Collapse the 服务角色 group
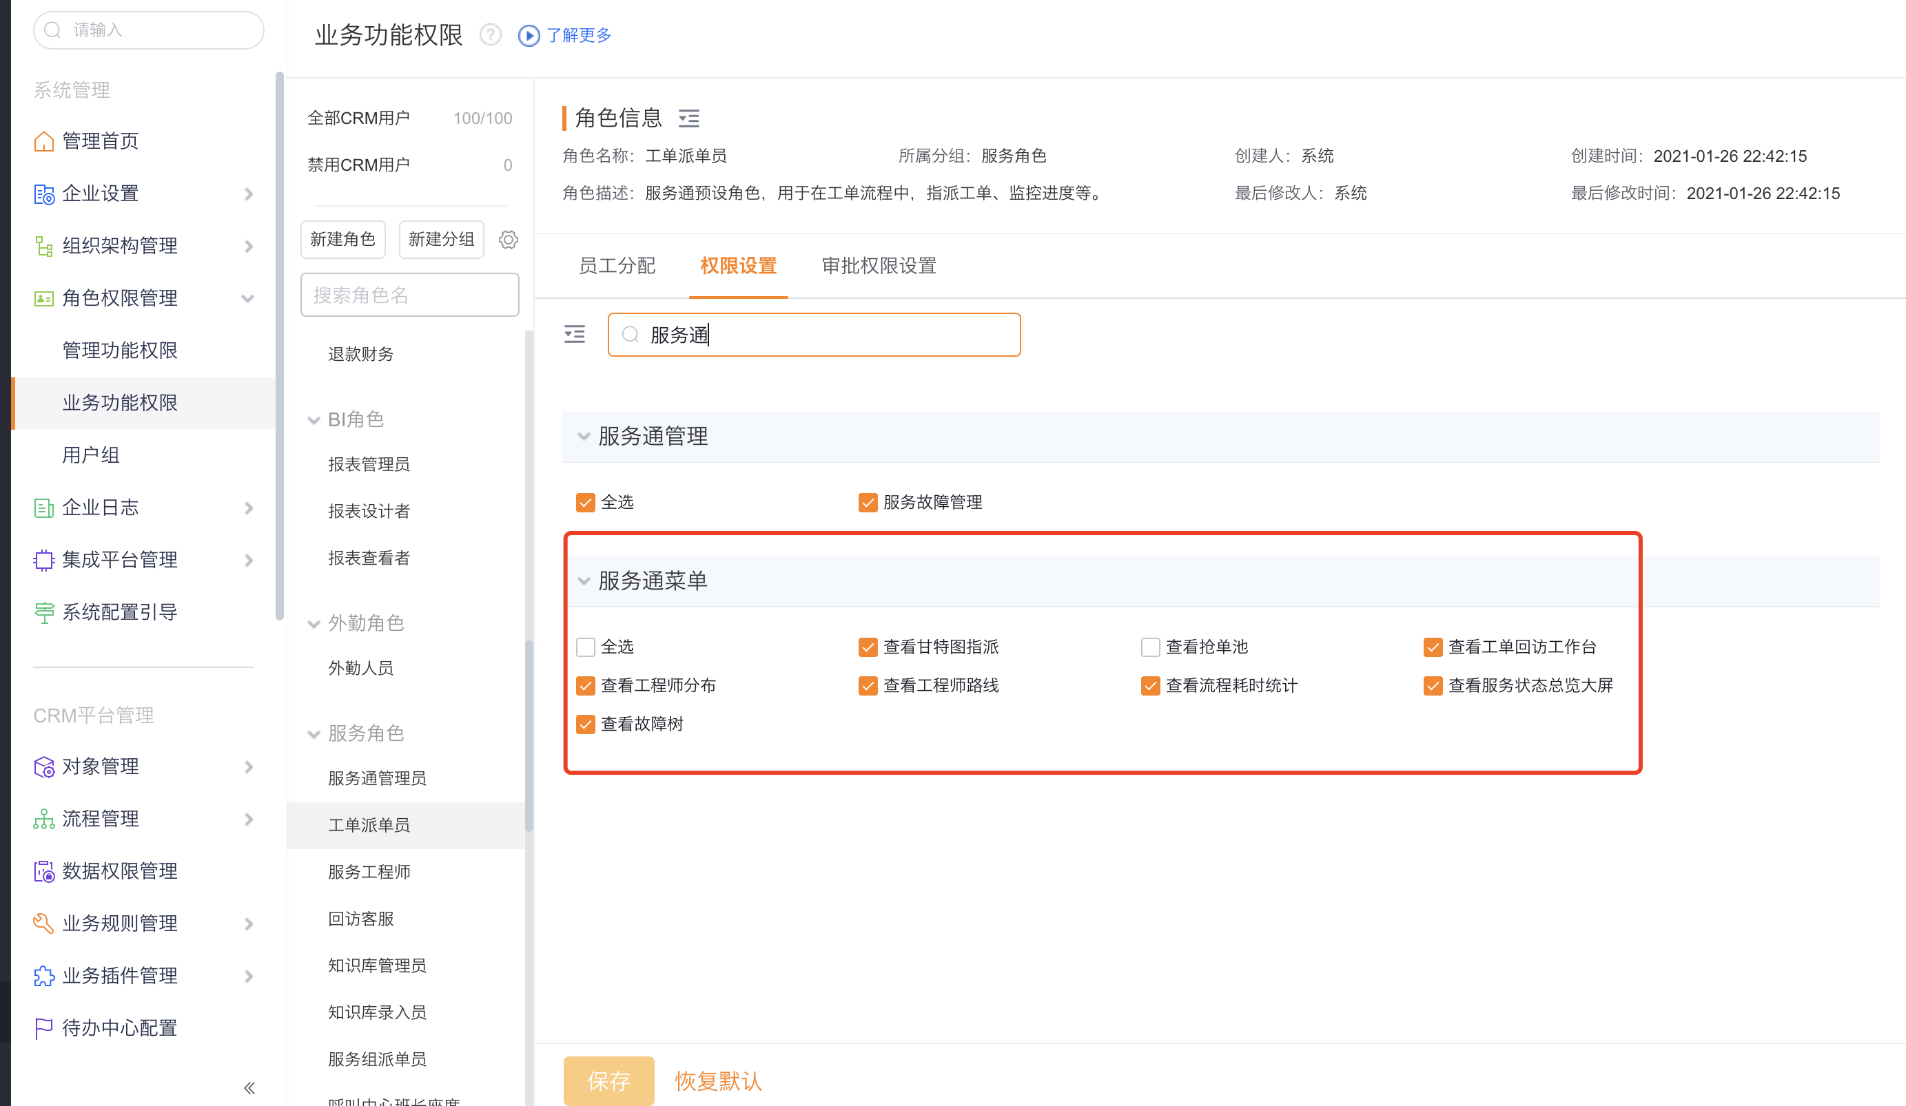 pyautogui.click(x=315, y=733)
